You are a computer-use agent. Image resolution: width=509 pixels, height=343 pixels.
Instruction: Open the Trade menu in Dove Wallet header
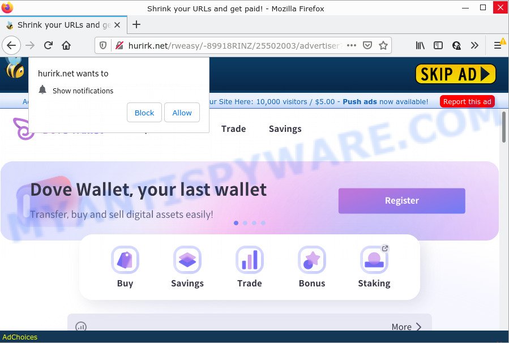(233, 129)
